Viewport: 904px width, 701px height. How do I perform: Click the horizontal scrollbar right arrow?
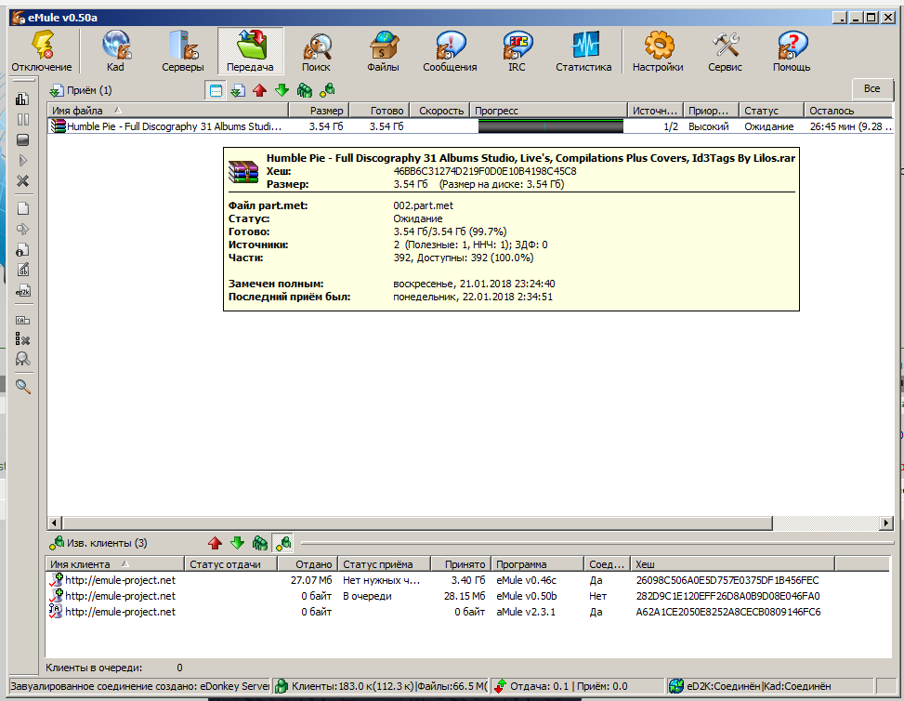886,523
